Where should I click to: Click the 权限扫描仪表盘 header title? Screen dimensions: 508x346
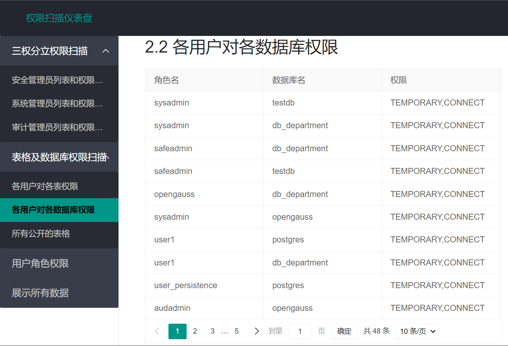pos(59,18)
